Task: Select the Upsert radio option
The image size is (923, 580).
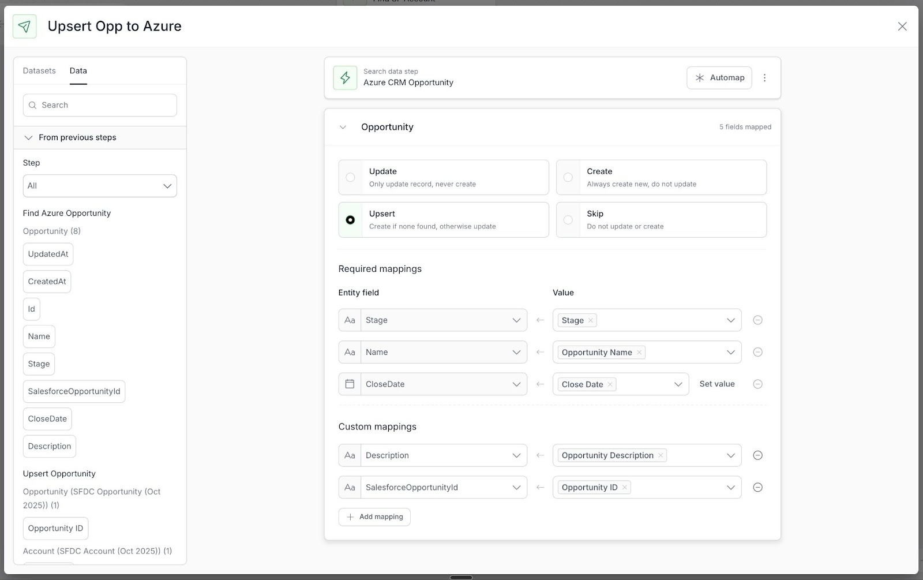Action: [x=350, y=220]
